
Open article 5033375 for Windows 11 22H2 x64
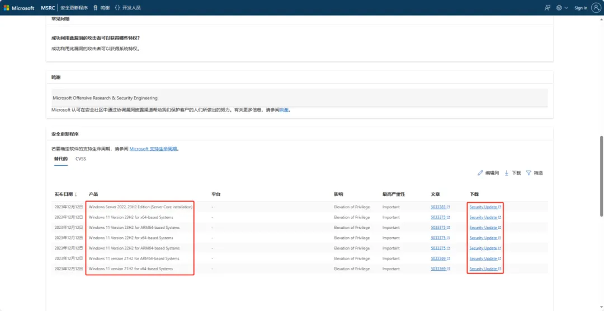440,238
